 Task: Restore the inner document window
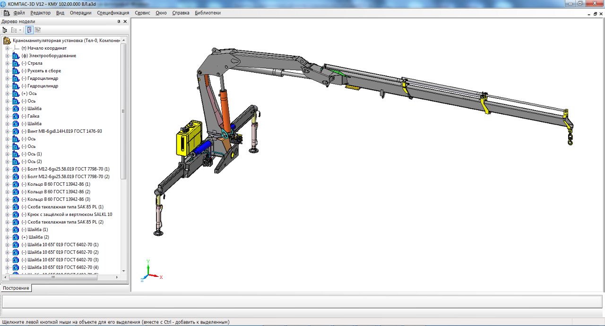[595, 14]
